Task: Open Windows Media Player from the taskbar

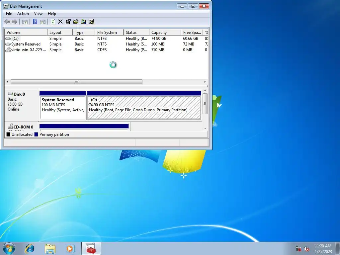Action: coord(70,248)
